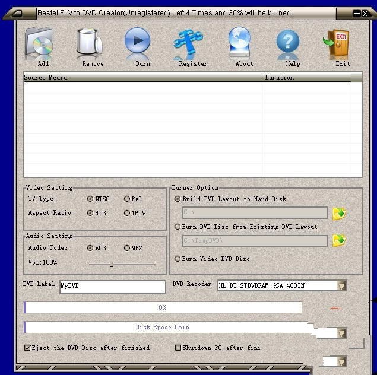Click the Duration column header

[279, 77]
